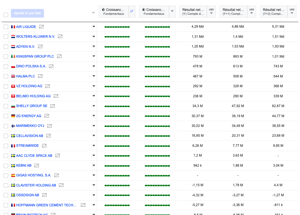The width and height of the screenshot is (300, 215).
Task: Open the AIR LIQUIDE stock link
Action: click(26, 27)
